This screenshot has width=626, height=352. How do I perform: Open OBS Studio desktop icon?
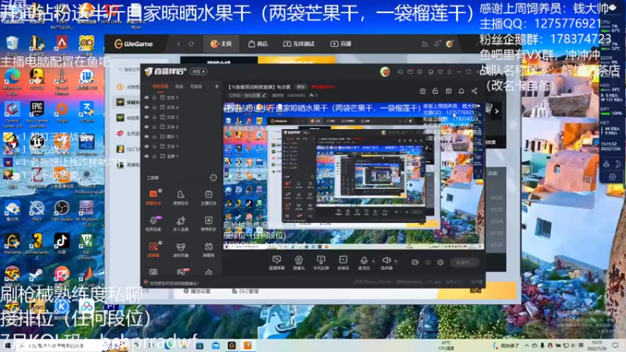tap(62, 210)
